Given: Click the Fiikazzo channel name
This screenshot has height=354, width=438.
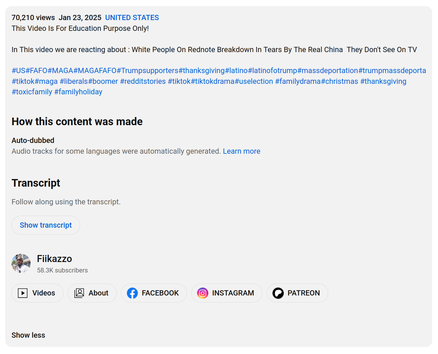Looking at the screenshot, I should pyautogui.click(x=54, y=259).
